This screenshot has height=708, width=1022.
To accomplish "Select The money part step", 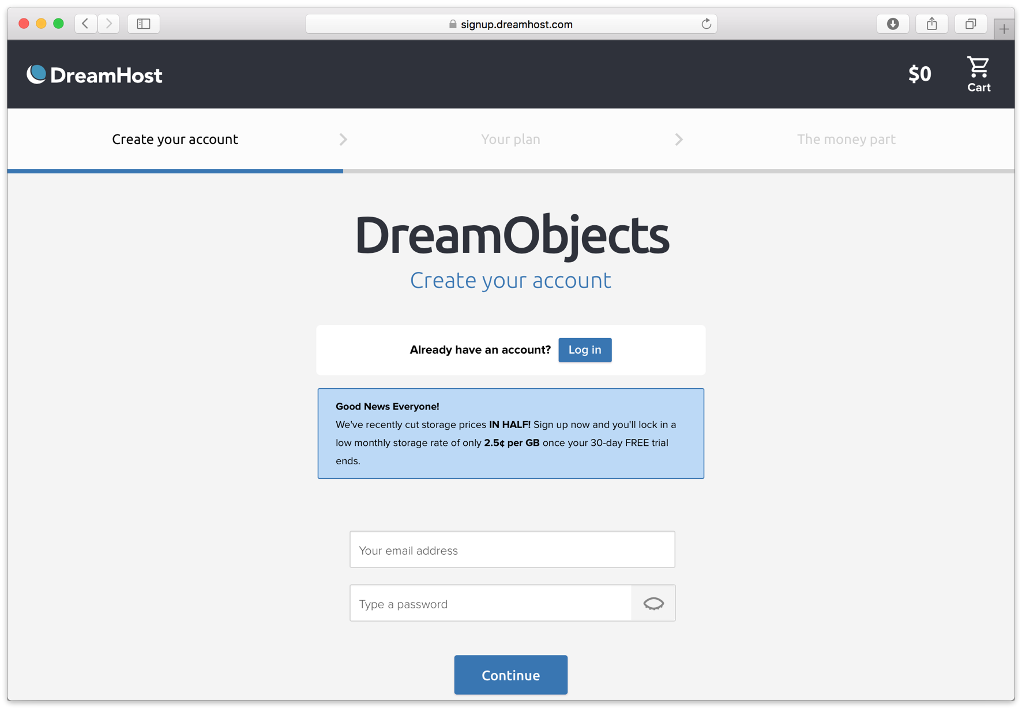I will click(x=846, y=139).
